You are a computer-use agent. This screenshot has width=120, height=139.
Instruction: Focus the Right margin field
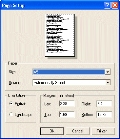[104, 104]
